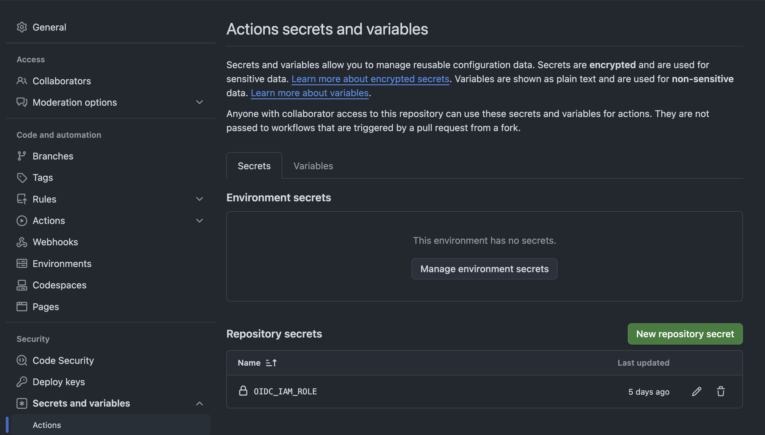Expand Moderation options chevron
Viewport: 765px width, 435px height.
(199, 102)
